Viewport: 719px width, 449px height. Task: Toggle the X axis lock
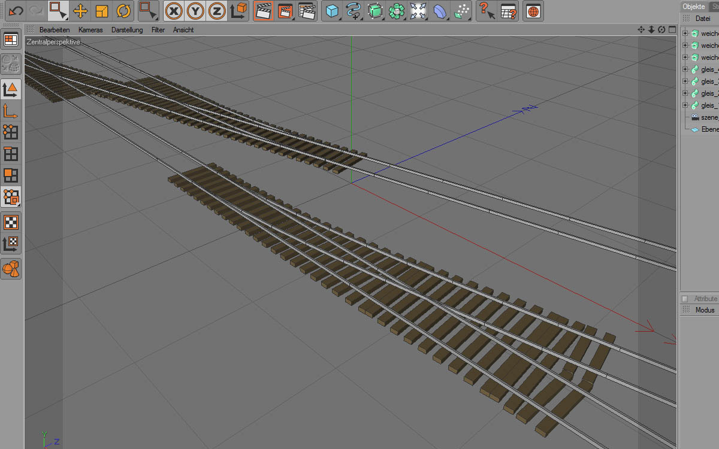[174, 10]
